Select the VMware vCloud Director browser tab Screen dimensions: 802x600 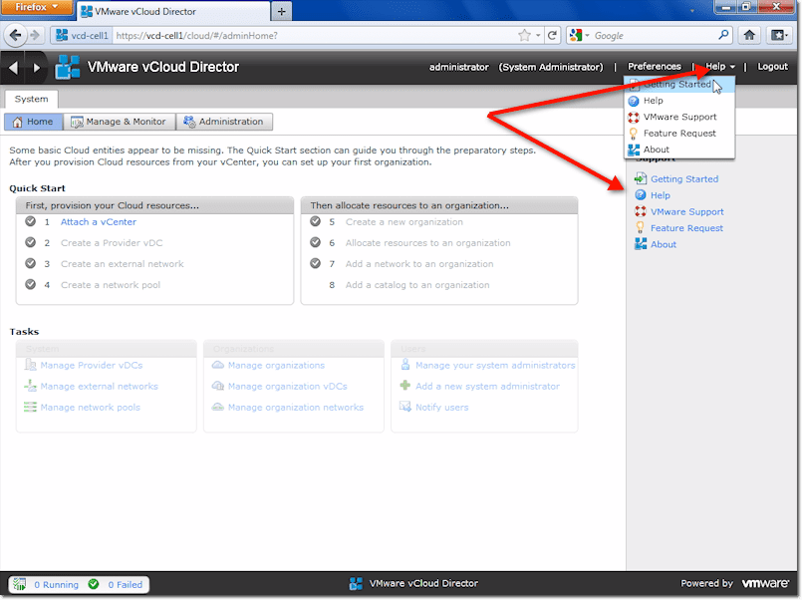173,11
